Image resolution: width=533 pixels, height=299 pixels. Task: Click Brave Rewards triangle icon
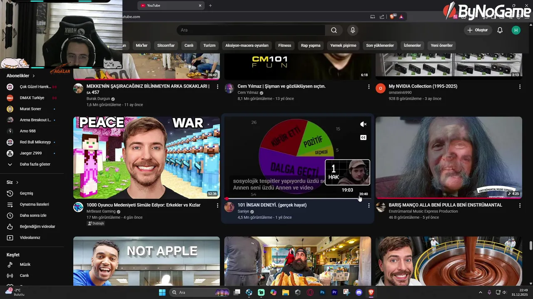[x=401, y=17]
